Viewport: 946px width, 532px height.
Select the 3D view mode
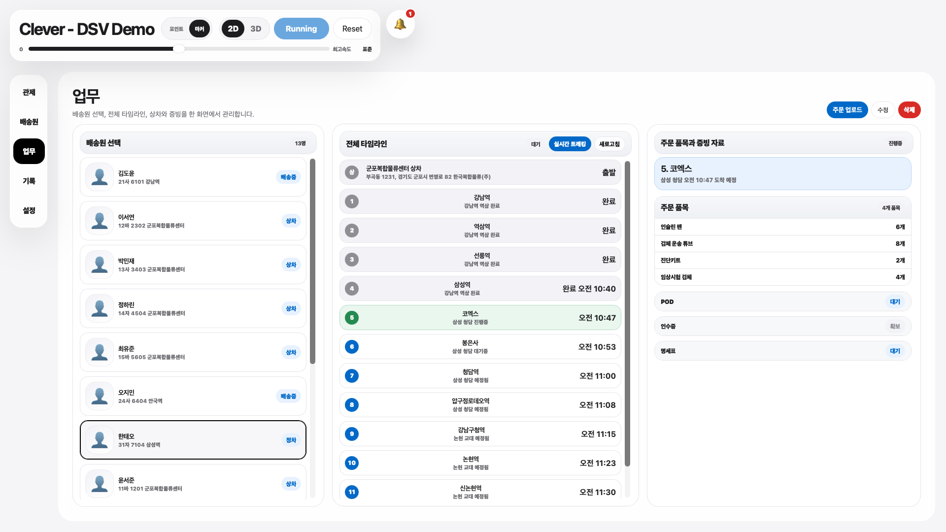[256, 29]
